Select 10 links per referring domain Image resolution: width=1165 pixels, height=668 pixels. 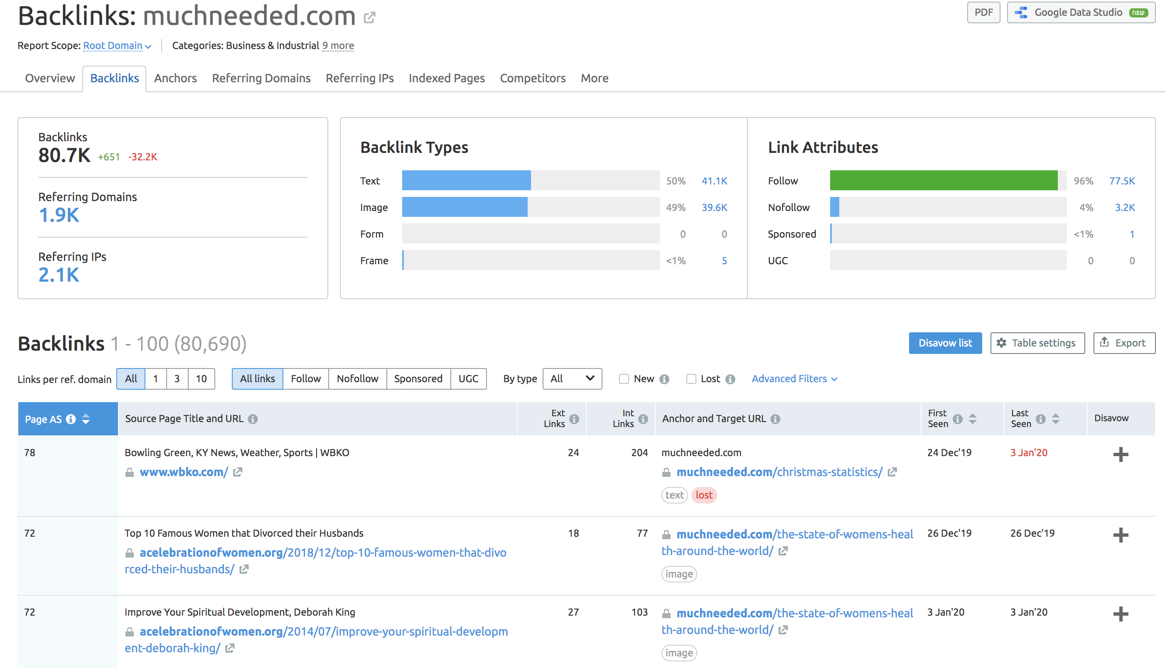(201, 379)
